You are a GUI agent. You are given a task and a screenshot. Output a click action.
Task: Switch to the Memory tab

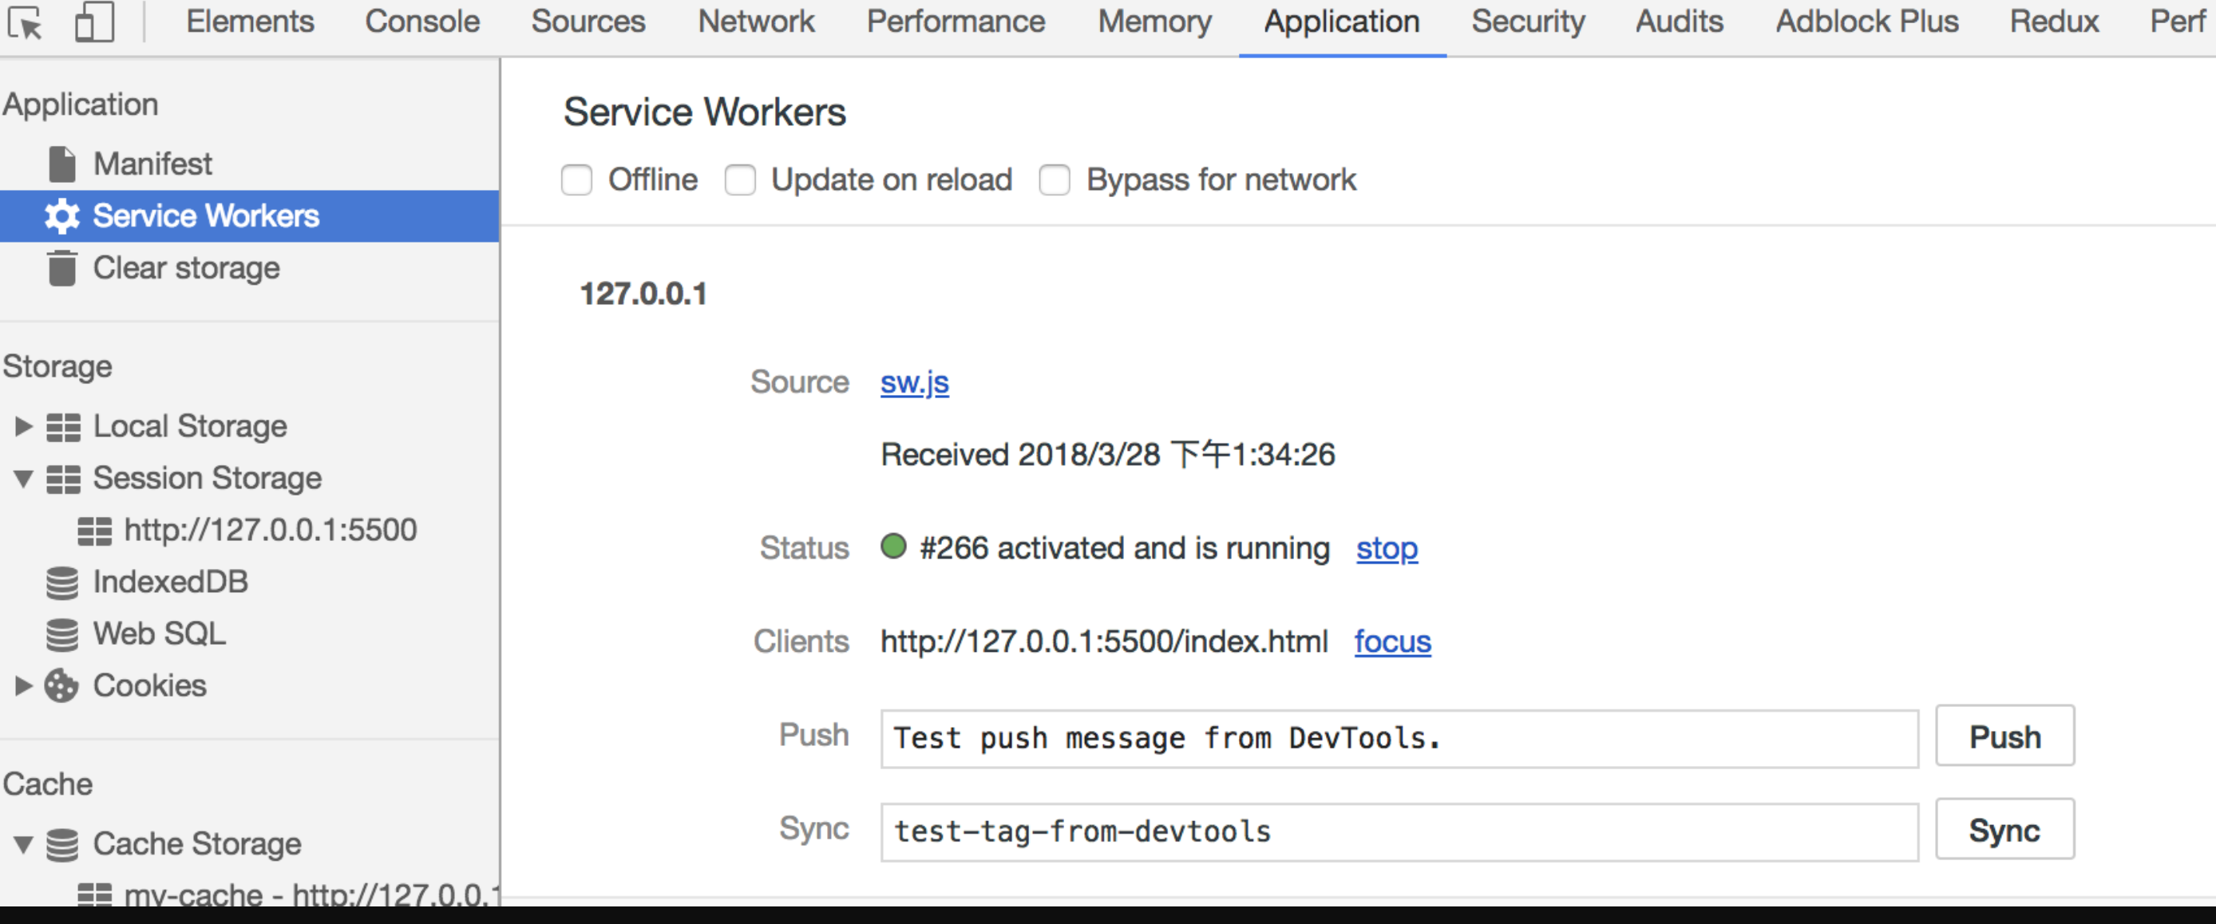1154,22
